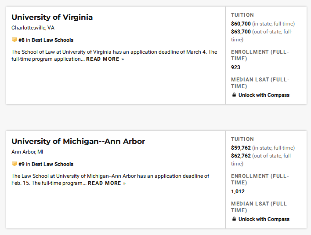Click READ MORE for University of Virginia
Image resolution: width=311 pixels, height=235 pixels.
tap(105, 59)
